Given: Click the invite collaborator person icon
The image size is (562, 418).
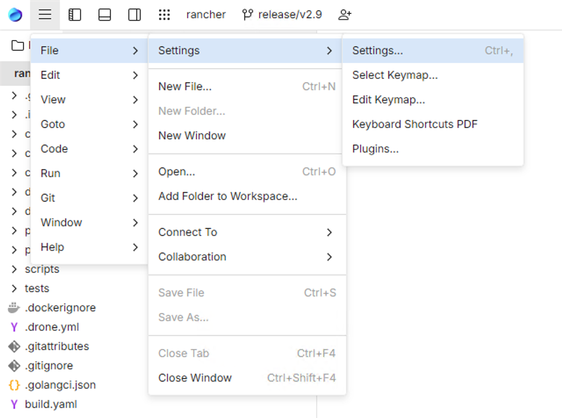Looking at the screenshot, I should (345, 14).
